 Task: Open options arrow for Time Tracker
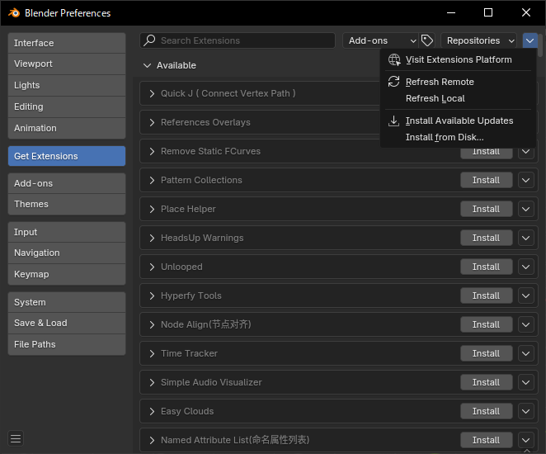526,353
